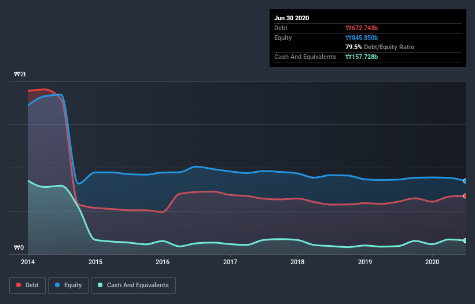Click the ₩672.743b debt value
This screenshot has width=475, height=304.
pos(362,28)
